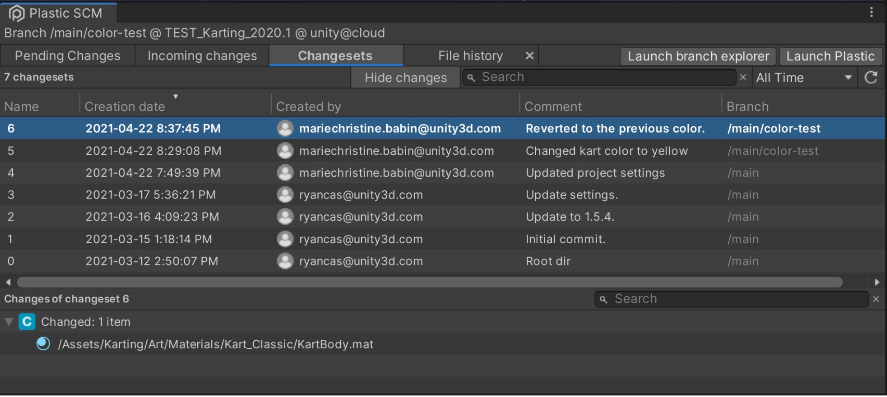
Task: Click avatar icon in changeset 1 row
Action: pos(285,239)
